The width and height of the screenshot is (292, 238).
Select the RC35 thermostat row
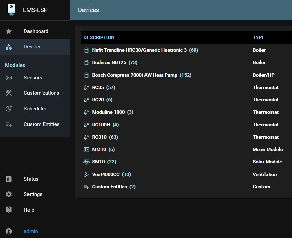(186, 87)
